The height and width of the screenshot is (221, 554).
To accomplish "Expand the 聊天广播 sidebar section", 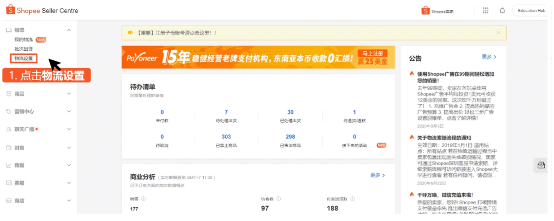I will [69, 130].
